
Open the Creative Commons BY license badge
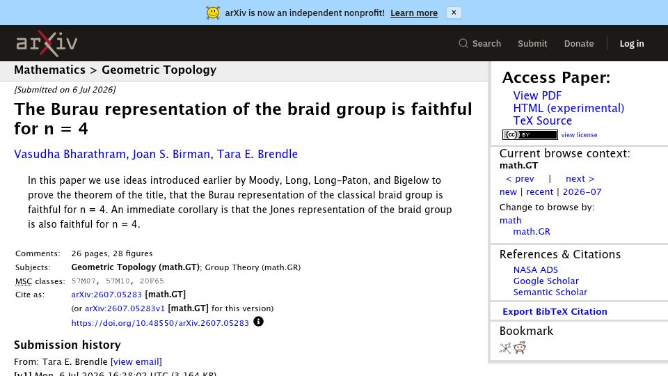pos(530,134)
